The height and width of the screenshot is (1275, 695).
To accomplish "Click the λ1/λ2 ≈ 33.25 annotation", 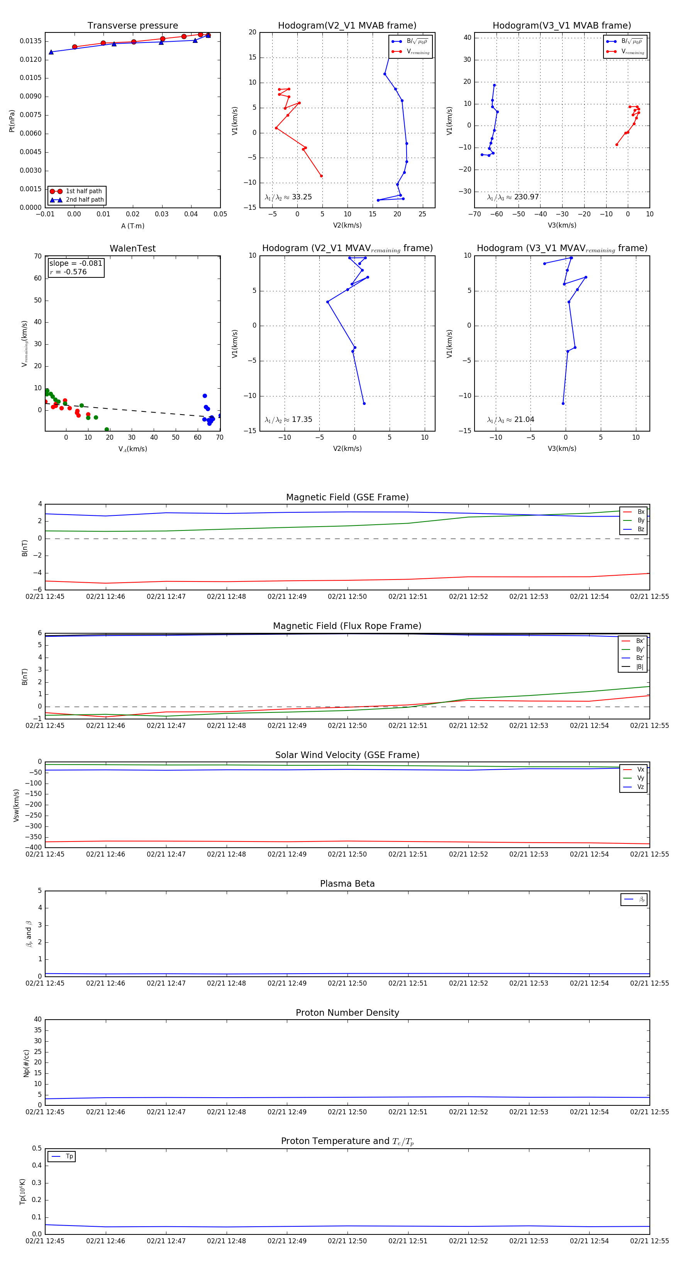I will [x=288, y=197].
